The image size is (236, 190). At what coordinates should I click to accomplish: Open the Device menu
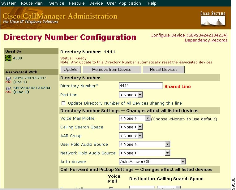pos(96,3)
